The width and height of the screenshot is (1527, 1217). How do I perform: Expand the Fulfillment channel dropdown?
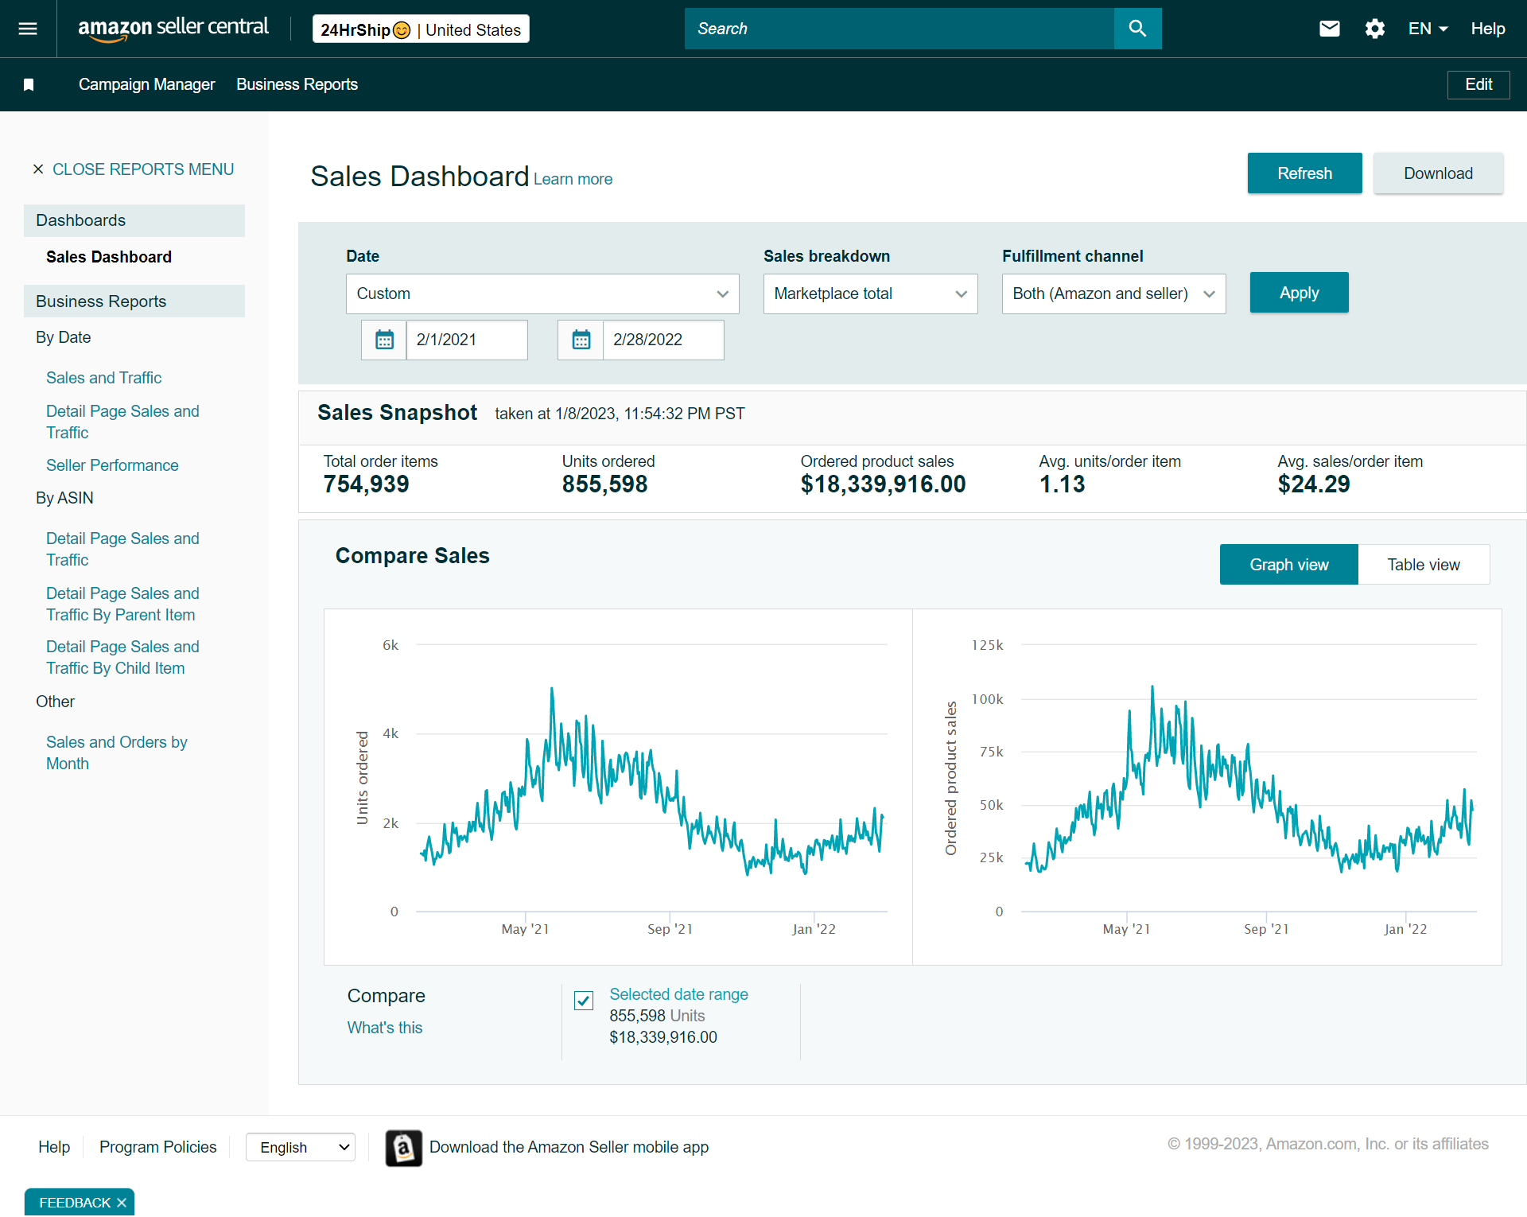pos(1113,294)
